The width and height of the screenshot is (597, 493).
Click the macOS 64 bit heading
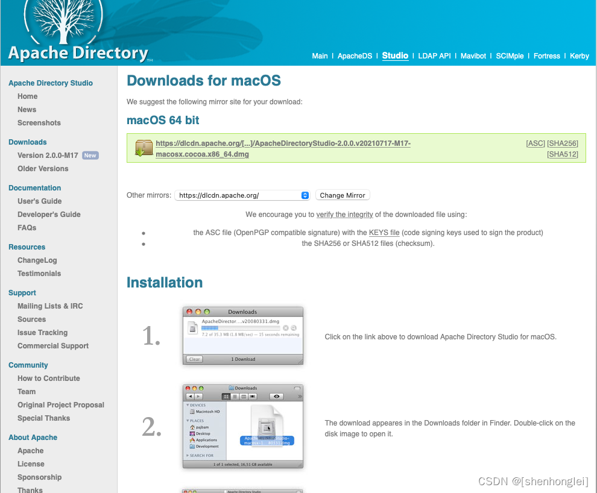click(163, 120)
